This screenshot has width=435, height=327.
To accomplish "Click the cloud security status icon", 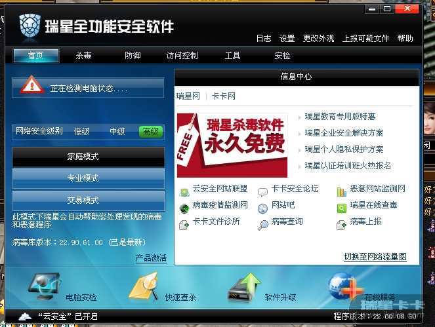I will (x=25, y=317).
